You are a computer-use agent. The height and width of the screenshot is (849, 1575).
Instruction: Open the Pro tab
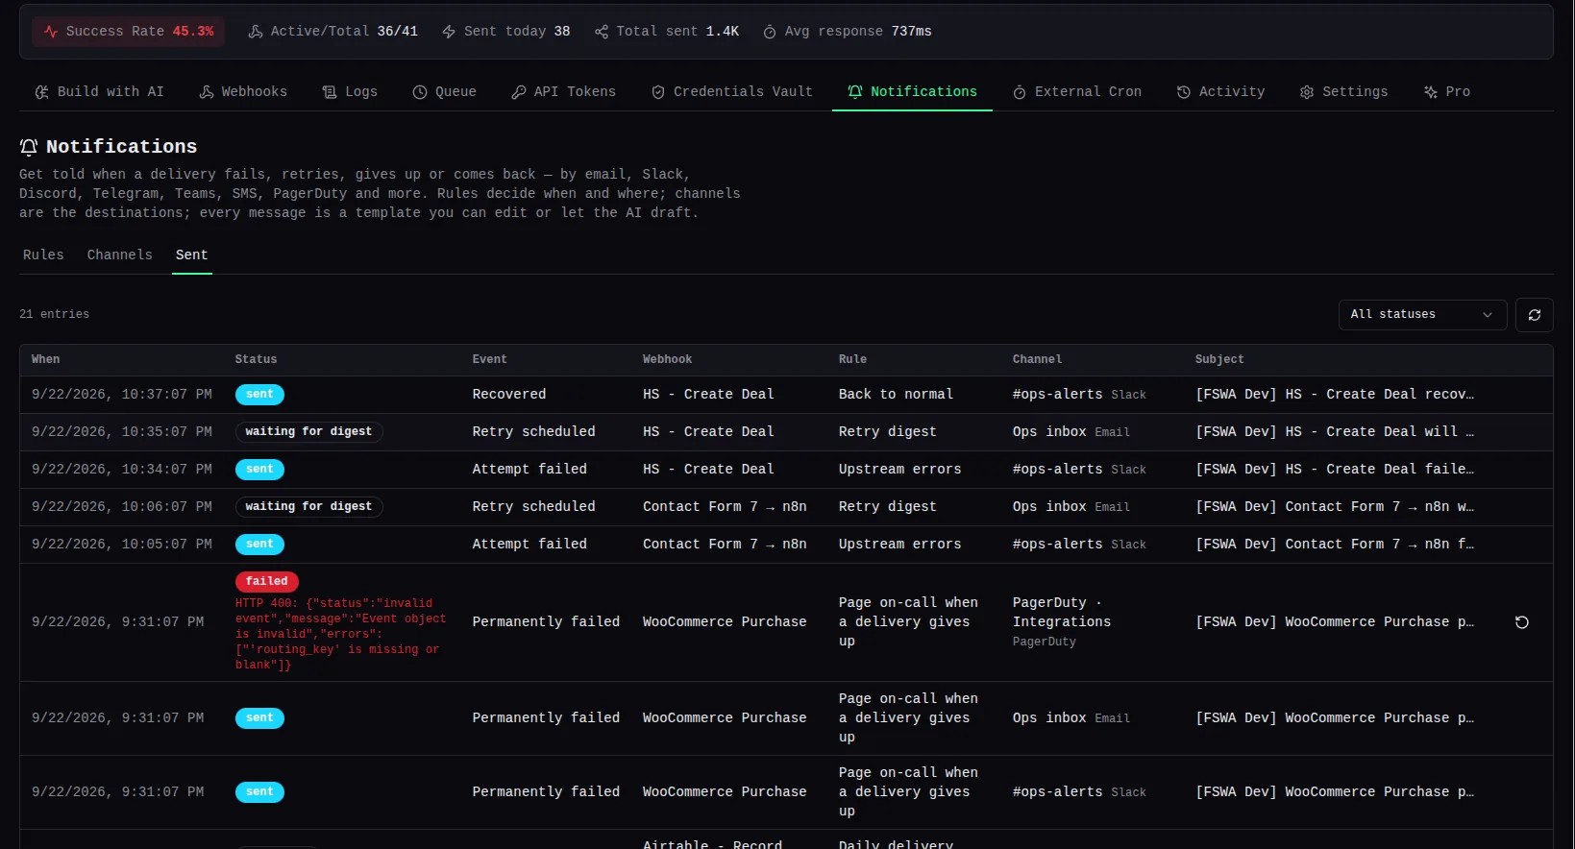[x=1447, y=92]
